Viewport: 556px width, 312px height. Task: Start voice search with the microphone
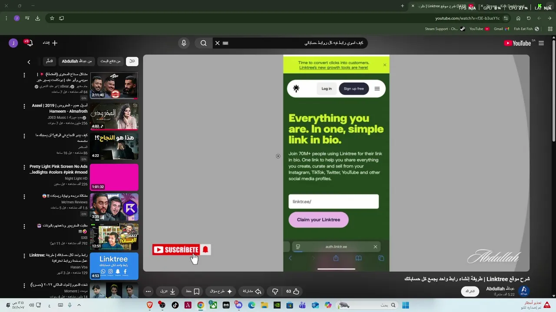coord(184,43)
